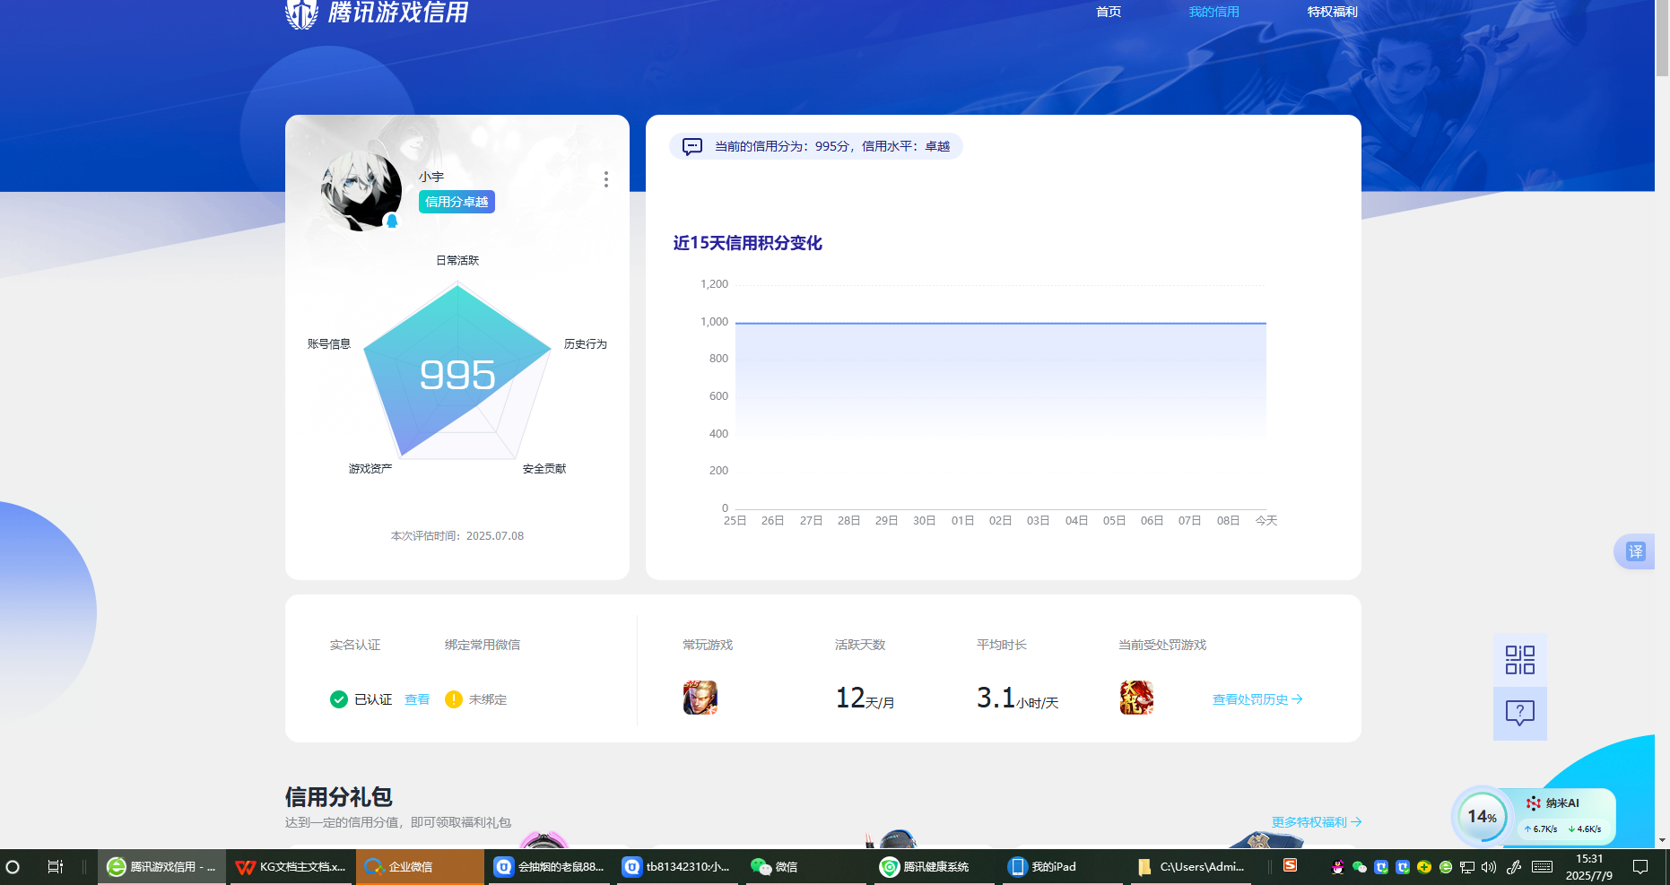
Task: Click the QQ badge on the avatar
Action: 392,221
